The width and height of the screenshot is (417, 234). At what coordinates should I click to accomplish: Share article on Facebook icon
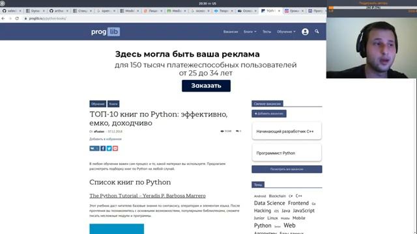(x=103, y=148)
